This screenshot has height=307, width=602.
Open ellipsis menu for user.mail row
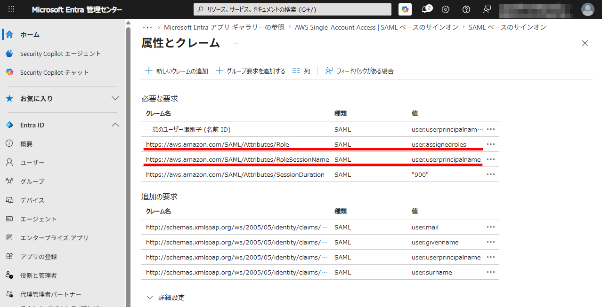491,227
